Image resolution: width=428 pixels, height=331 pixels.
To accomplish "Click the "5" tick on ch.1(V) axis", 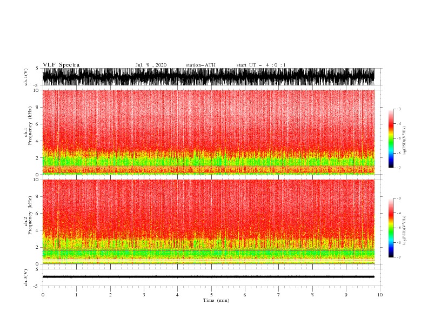I will pyautogui.click(x=37, y=68).
